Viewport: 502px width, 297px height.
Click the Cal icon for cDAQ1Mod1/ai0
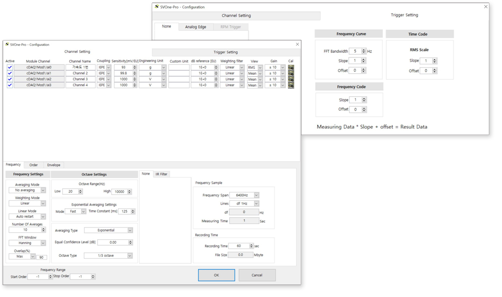291,68
